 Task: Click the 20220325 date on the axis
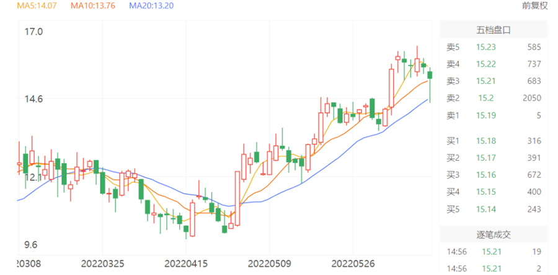click(x=102, y=264)
